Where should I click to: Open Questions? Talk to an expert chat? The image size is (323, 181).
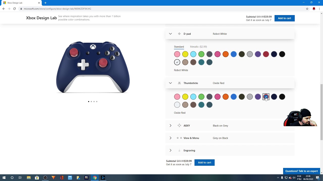(302, 171)
